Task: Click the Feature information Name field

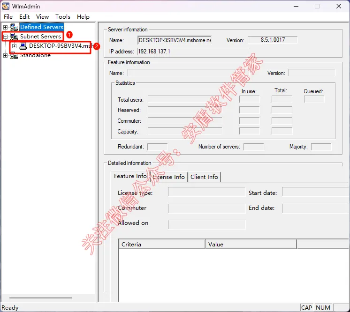Action: coord(188,73)
